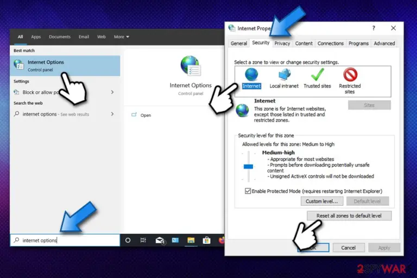The width and height of the screenshot is (417, 278).
Task: Expand internet options web results arrow
Action: [112, 114]
